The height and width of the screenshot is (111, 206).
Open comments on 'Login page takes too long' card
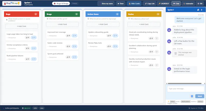pos(34,38)
